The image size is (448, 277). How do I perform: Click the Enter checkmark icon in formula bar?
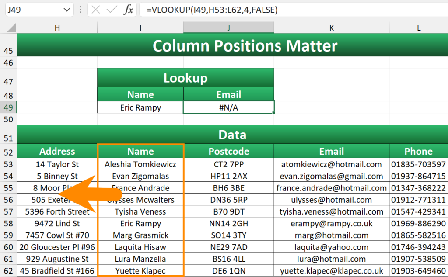tap(112, 10)
